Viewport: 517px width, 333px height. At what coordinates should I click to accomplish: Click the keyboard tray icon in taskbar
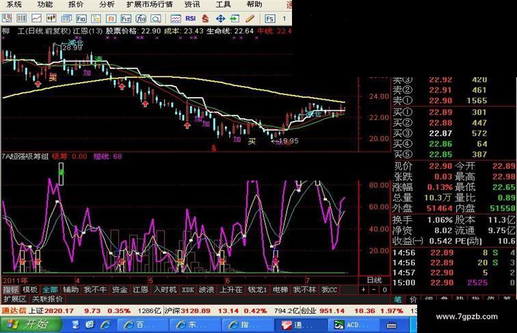coord(392,325)
